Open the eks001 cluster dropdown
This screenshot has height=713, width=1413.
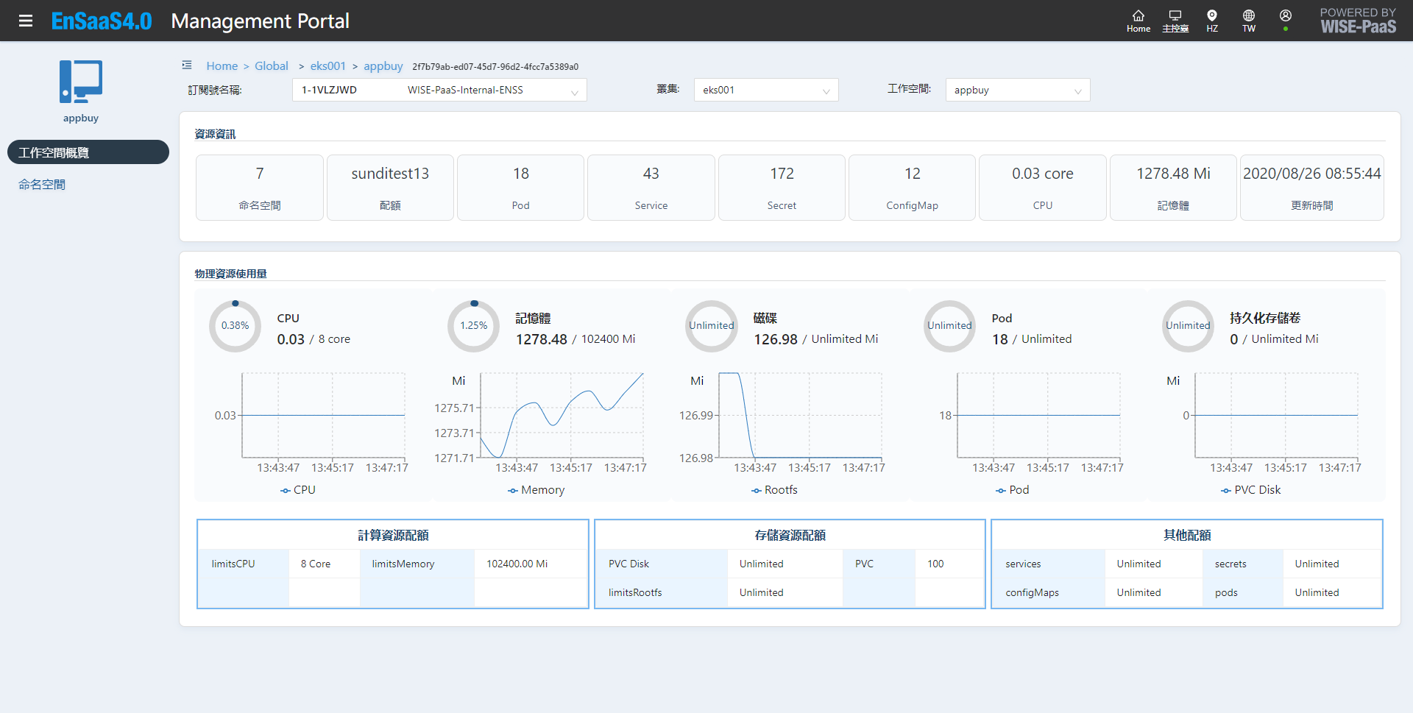[x=766, y=90]
